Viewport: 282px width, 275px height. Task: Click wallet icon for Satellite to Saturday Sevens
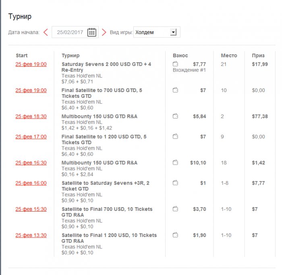pyautogui.click(x=175, y=183)
